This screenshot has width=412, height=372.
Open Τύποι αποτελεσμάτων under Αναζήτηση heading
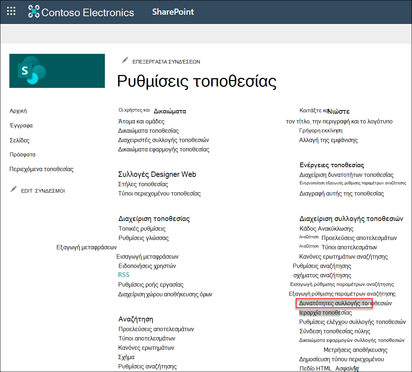click(x=147, y=338)
